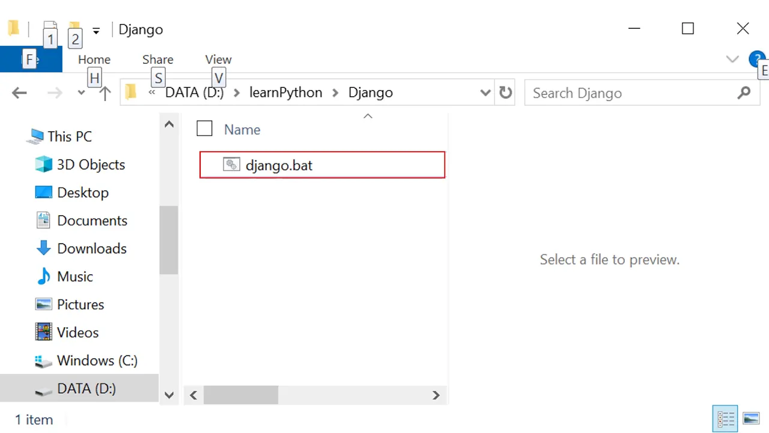This screenshot has width=769, height=433.
Task: Select Desktop label in navigation tree
Action: click(x=83, y=192)
